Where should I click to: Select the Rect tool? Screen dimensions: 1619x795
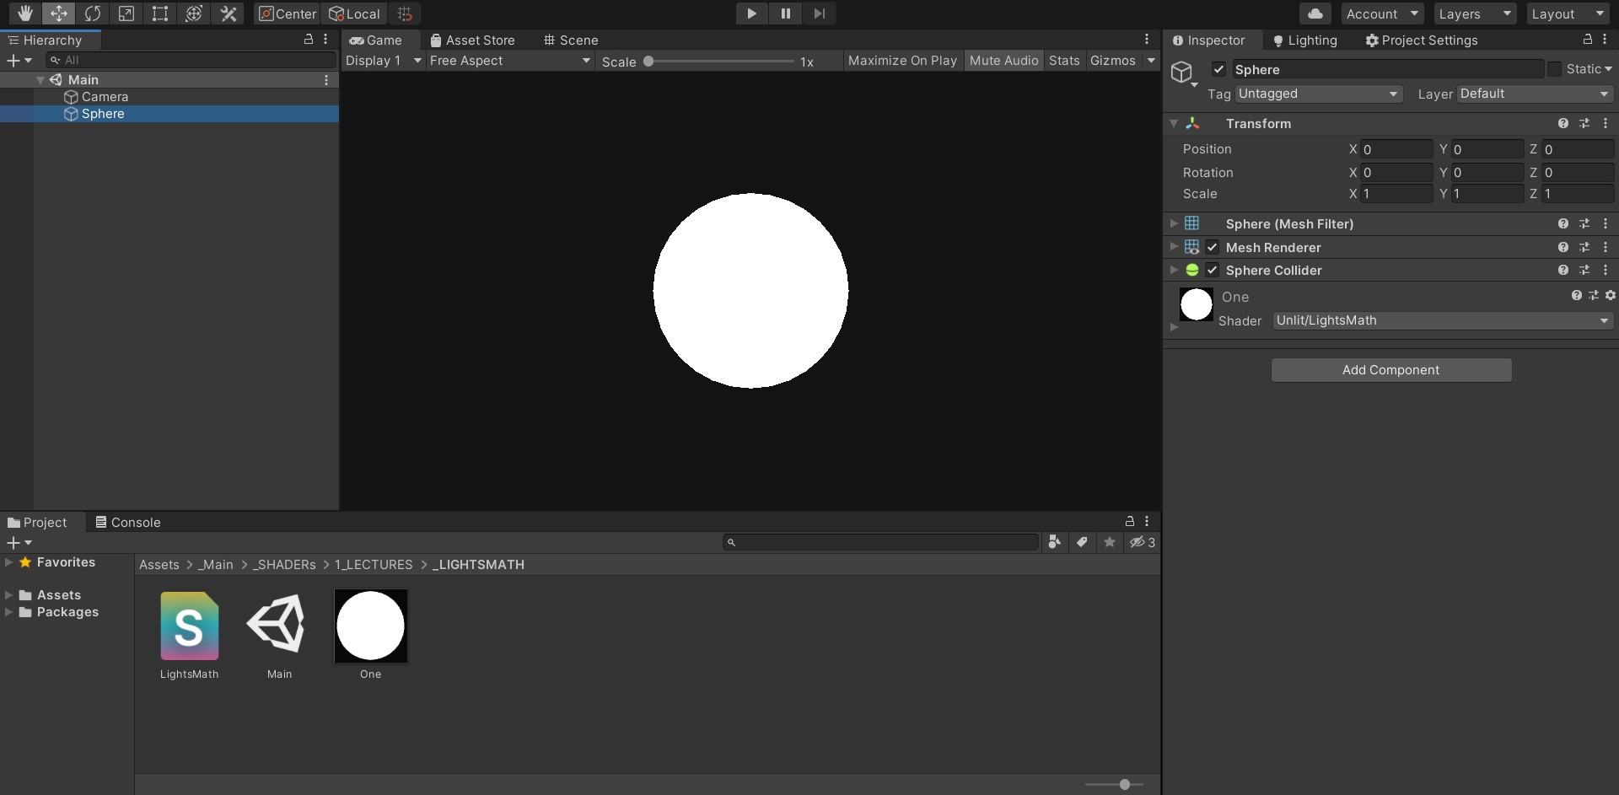(x=160, y=13)
